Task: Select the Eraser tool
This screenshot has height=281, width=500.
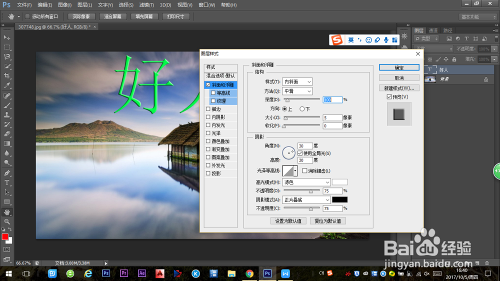Action: (6, 134)
